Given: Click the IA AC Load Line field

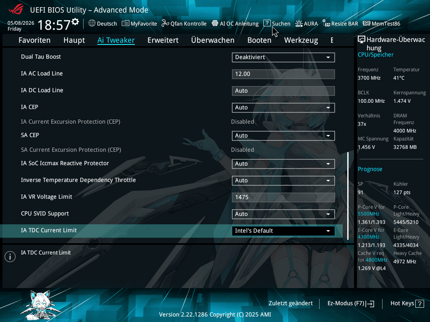Looking at the screenshot, I should click(283, 74).
